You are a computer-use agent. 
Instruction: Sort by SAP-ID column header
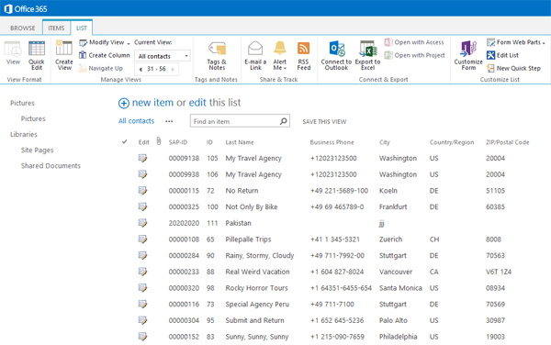pyautogui.click(x=178, y=142)
